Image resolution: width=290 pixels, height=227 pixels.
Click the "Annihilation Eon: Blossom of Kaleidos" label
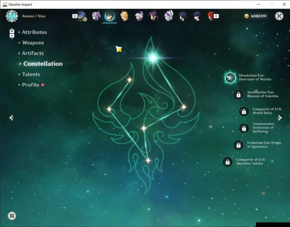pos(263,94)
